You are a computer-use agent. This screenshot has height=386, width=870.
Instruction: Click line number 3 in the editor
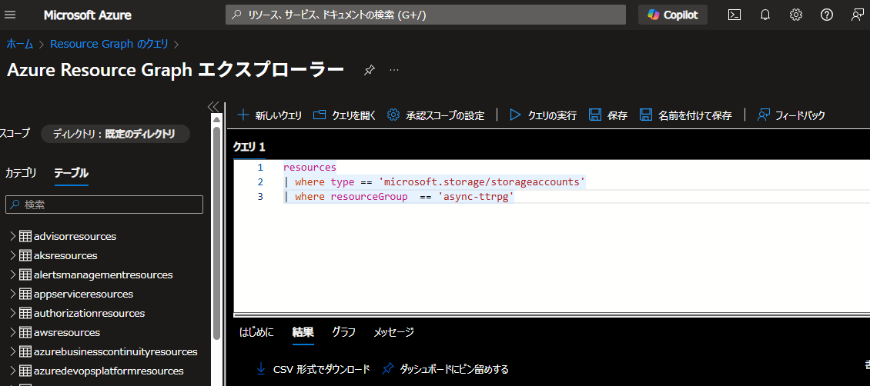click(x=261, y=197)
